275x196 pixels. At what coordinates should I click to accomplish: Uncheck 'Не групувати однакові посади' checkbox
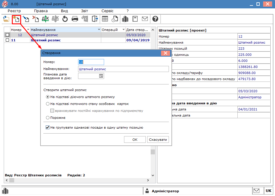tap(47, 127)
